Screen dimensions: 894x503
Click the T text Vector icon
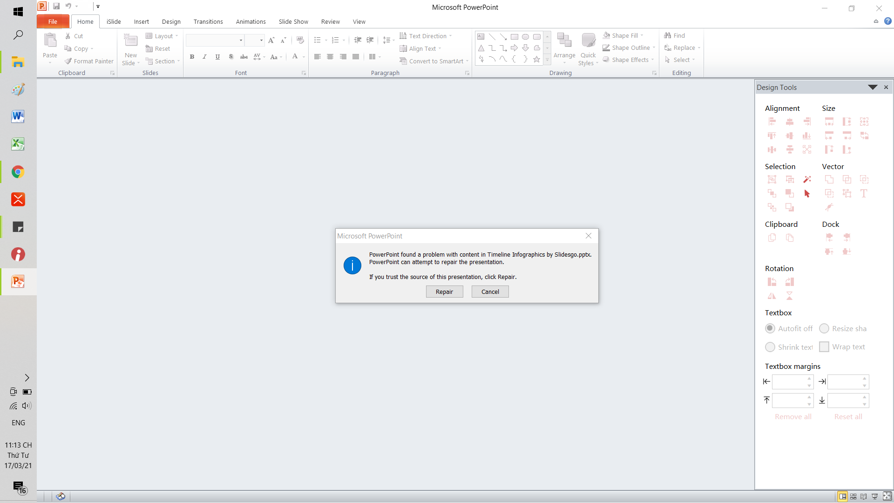[864, 193]
